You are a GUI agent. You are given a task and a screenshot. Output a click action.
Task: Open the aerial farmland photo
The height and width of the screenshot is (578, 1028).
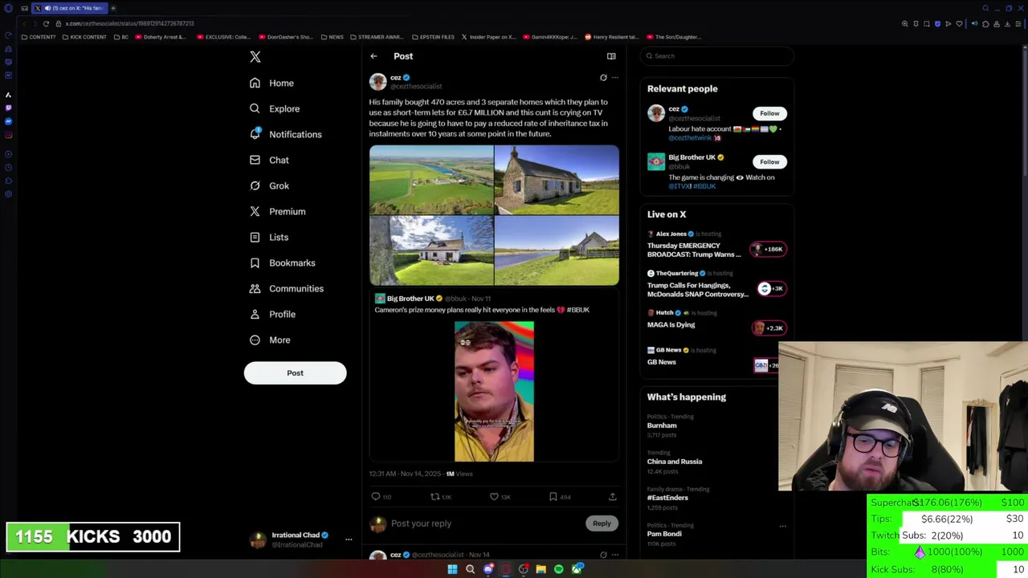(431, 180)
